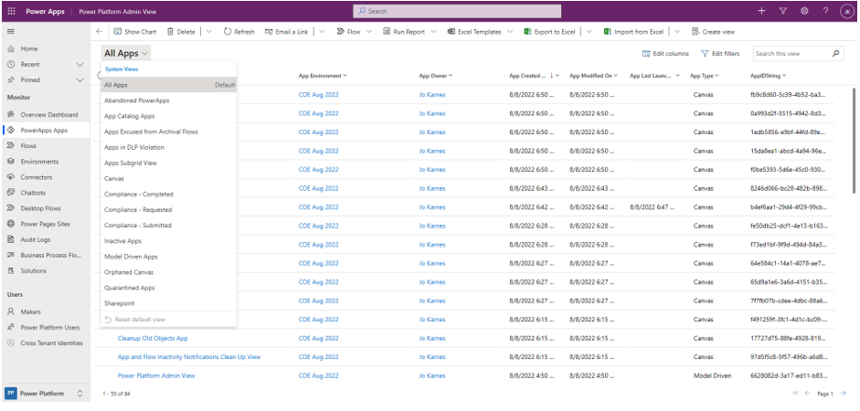Open the app launcher waffle icon

click(x=10, y=11)
